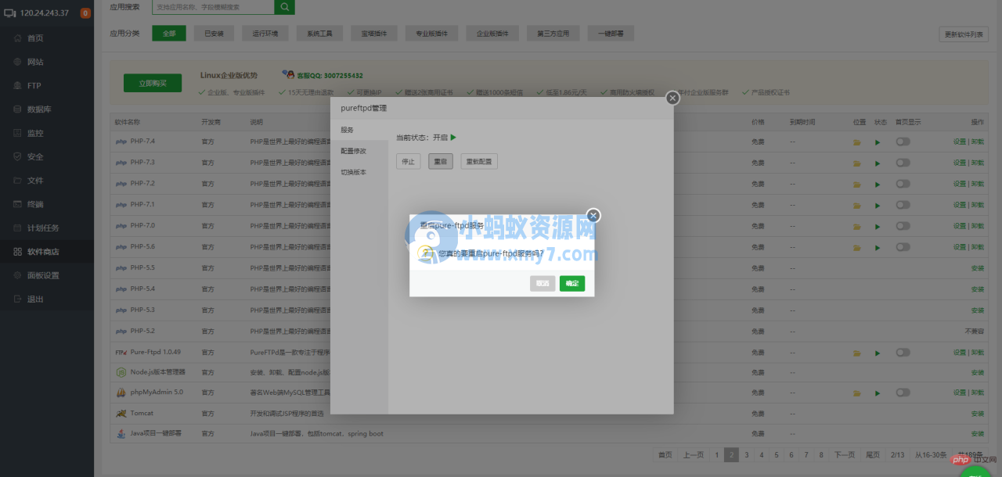Select the 系统工具 category filter

pyautogui.click(x=319, y=34)
